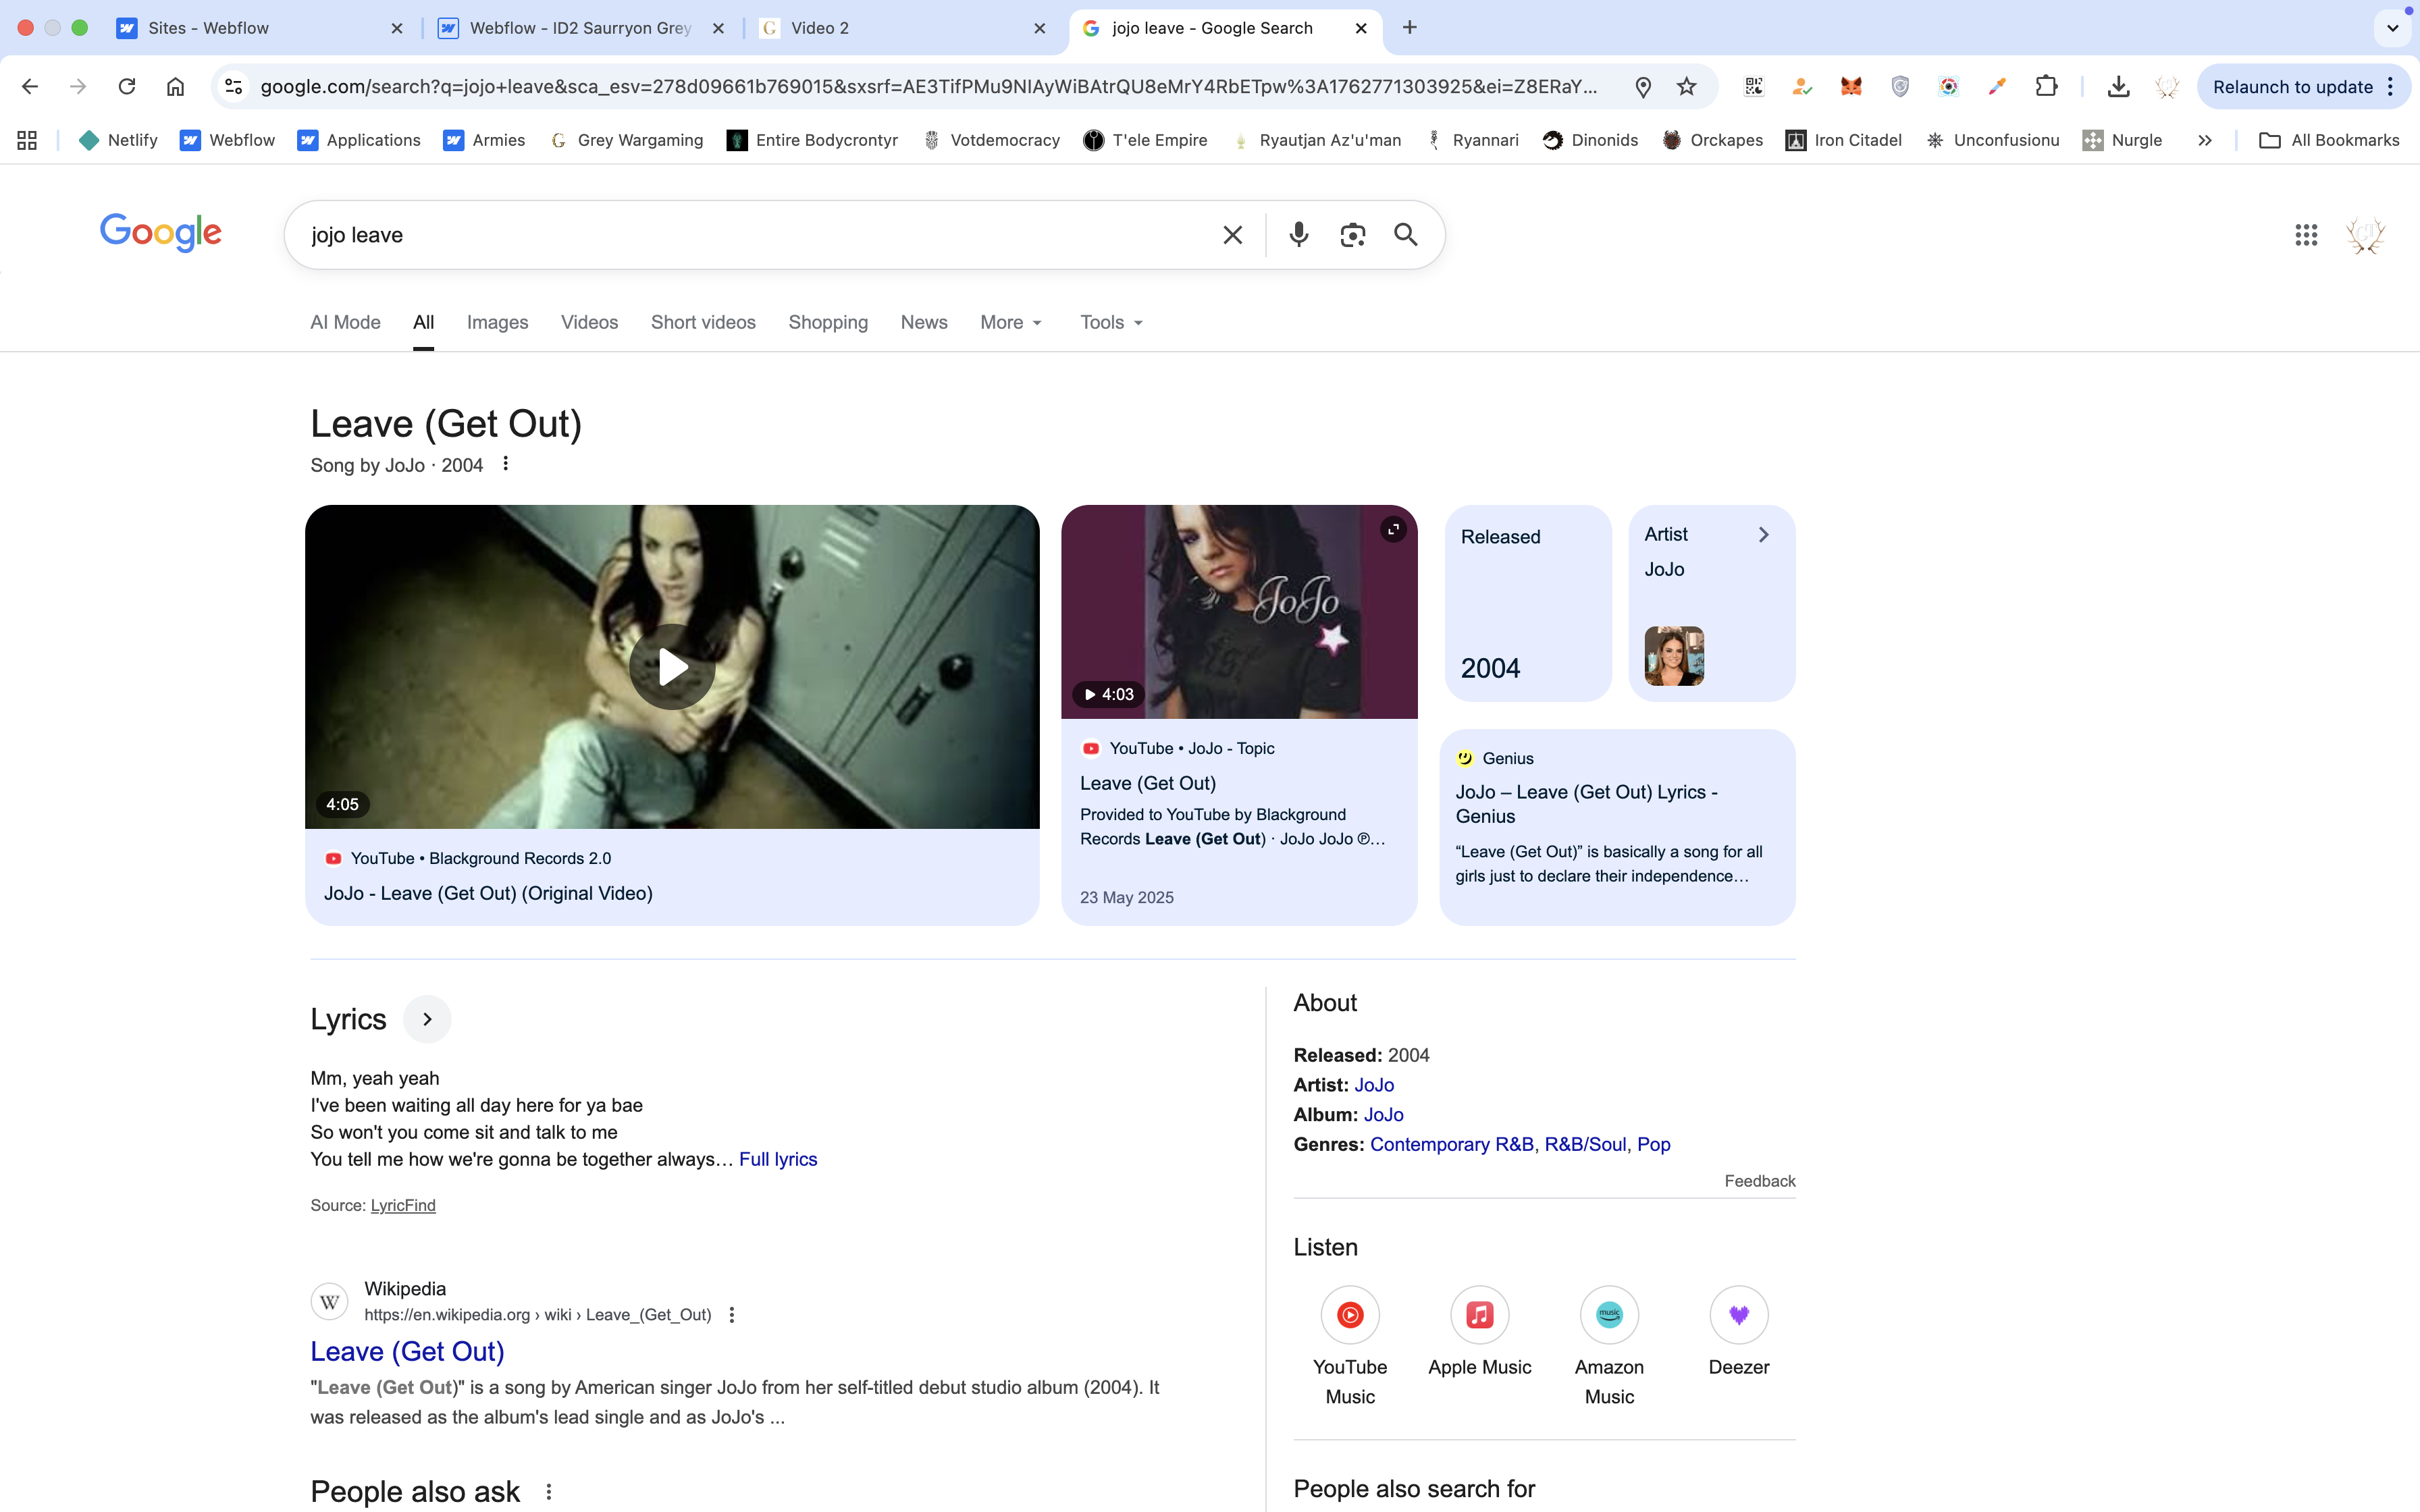
Task: Open Google Lens image search icon
Action: (1352, 235)
